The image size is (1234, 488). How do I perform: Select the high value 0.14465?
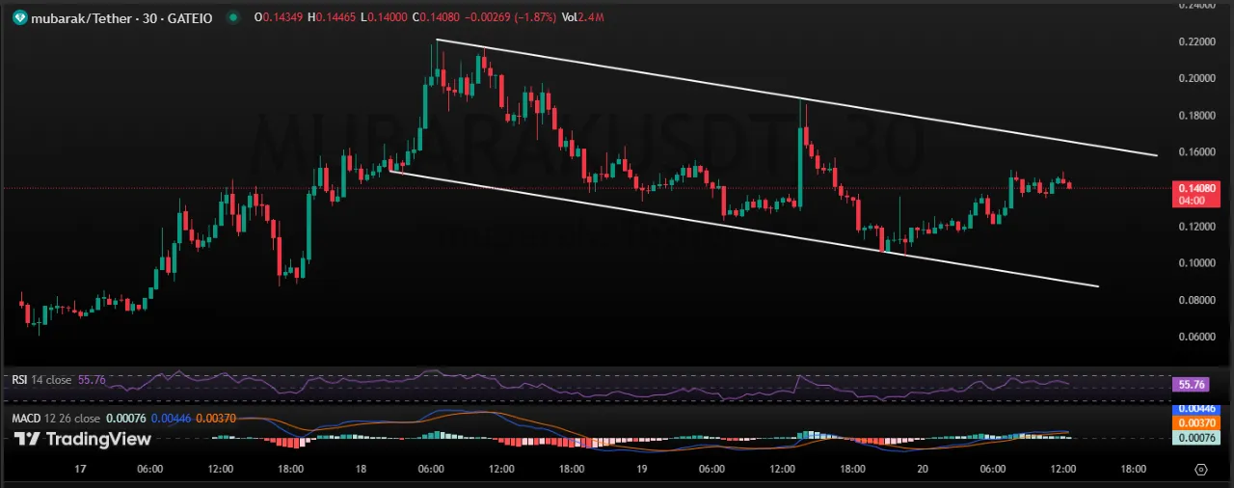335,16
